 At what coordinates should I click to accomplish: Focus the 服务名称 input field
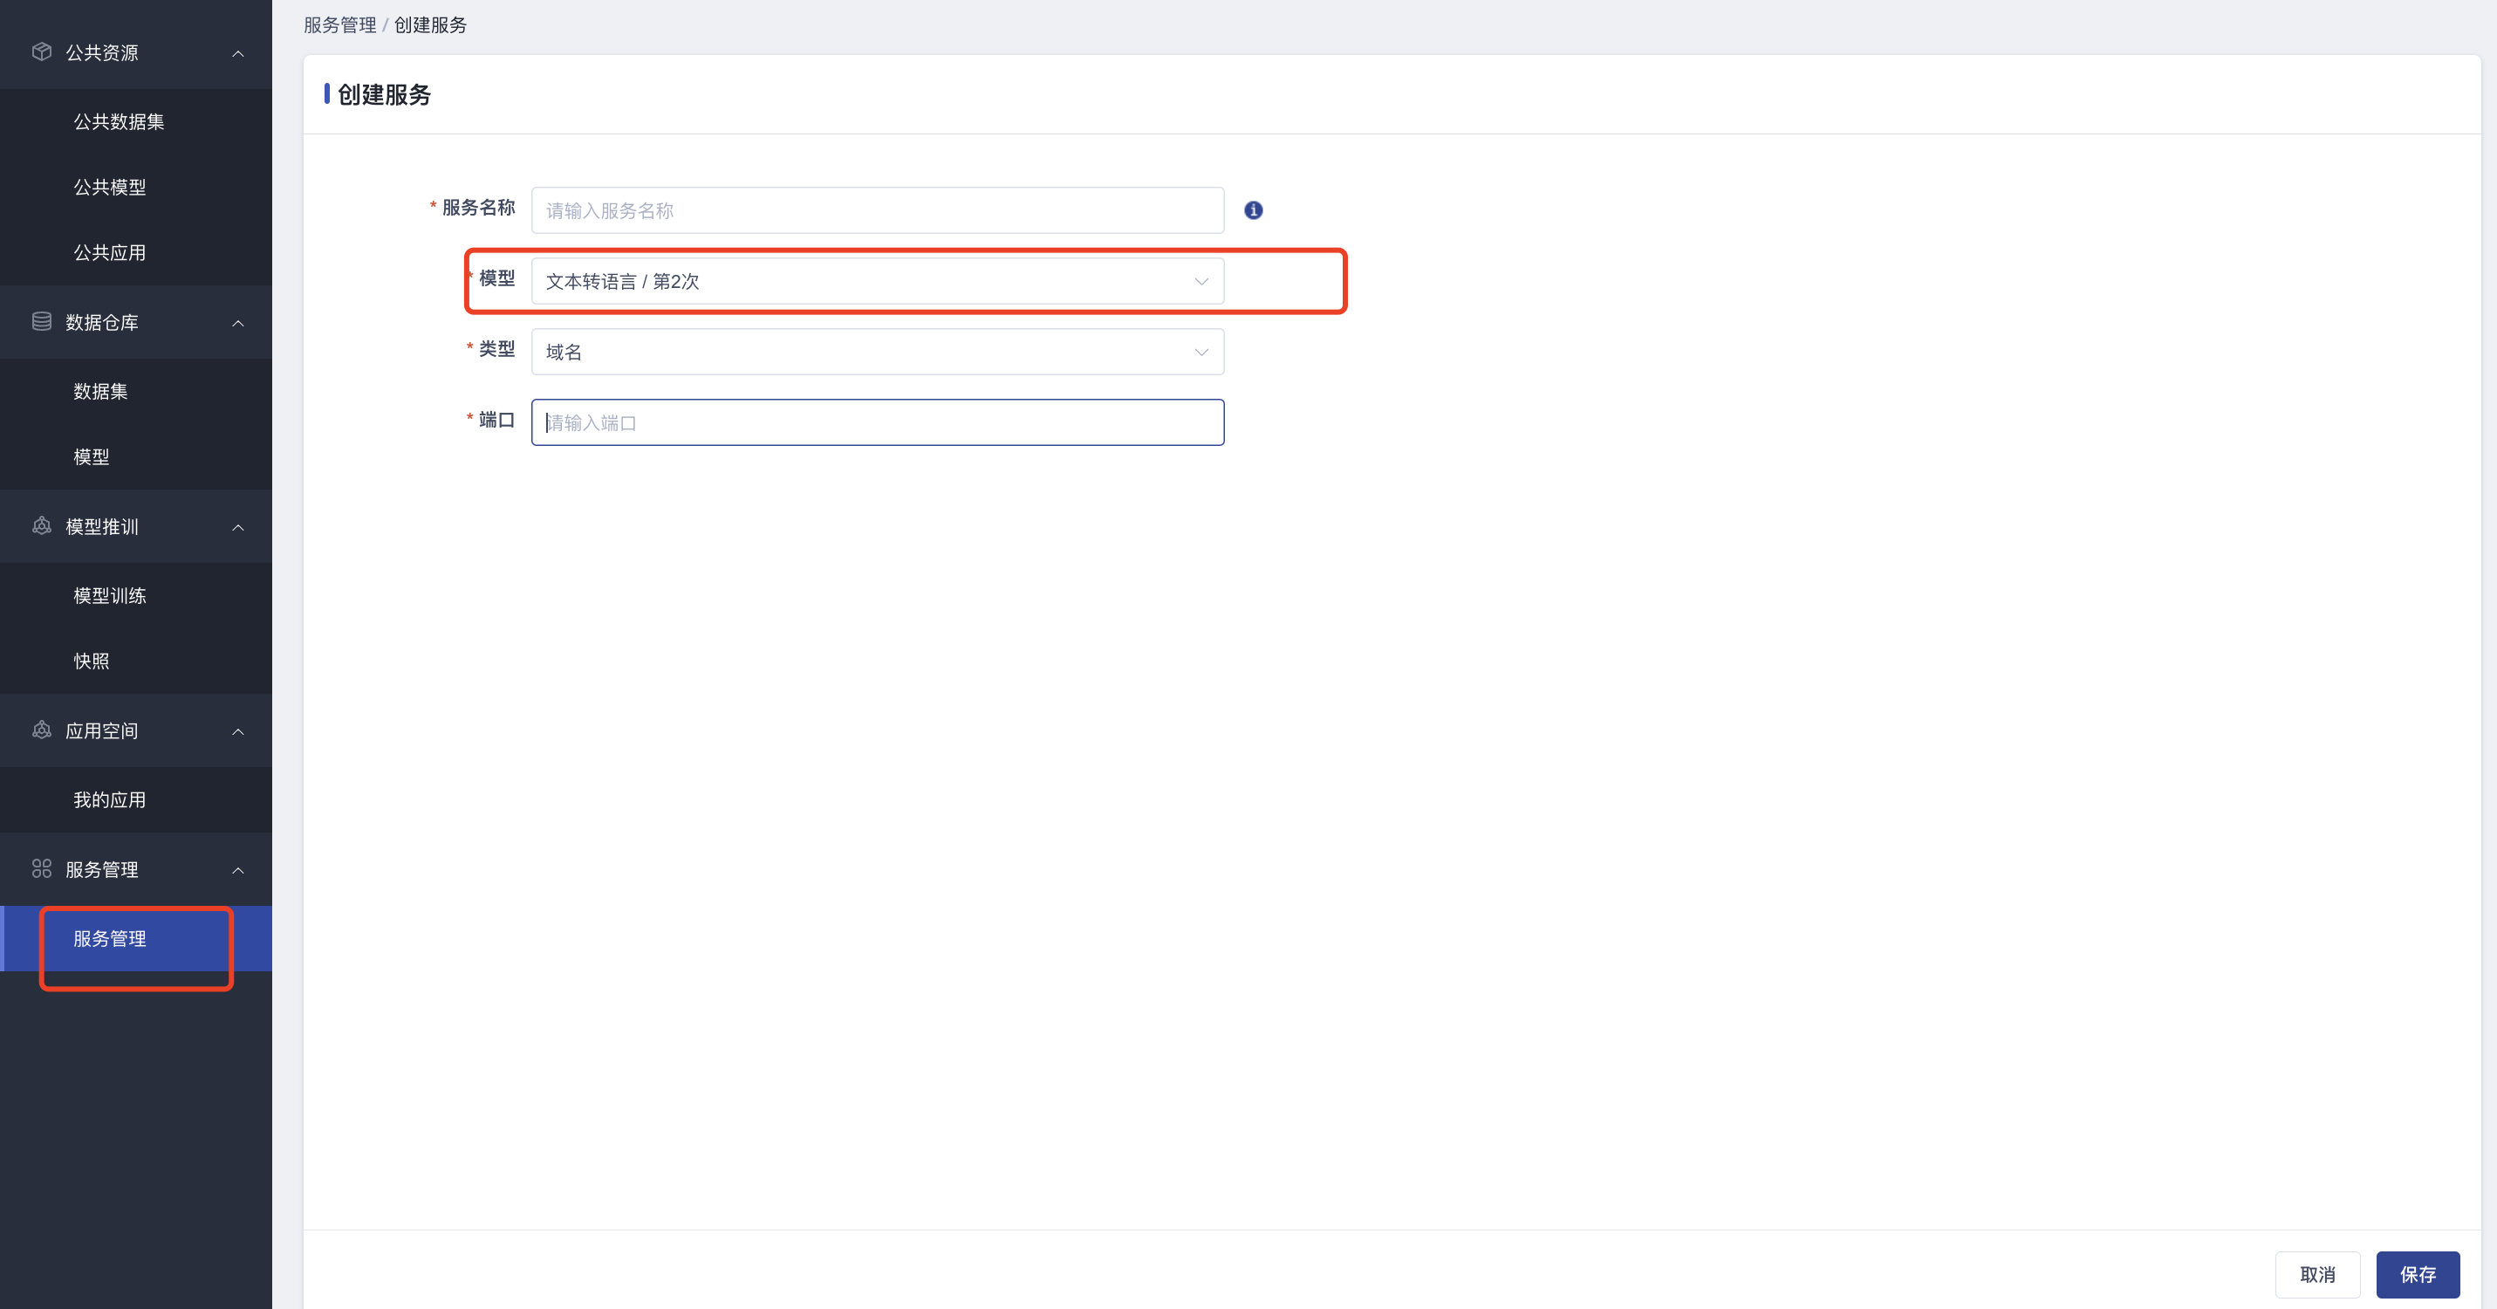pos(876,210)
